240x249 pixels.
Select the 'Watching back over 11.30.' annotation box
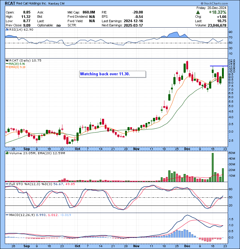point(112,74)
